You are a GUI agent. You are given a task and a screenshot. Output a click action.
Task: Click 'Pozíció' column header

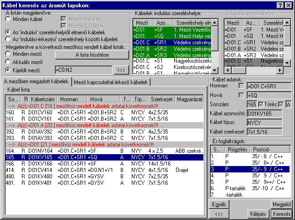(x=269, y=149)
